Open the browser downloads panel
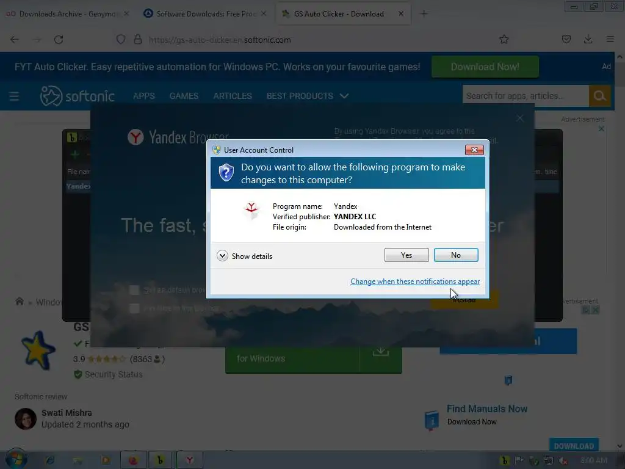The image size is (625, 469). 588,39
